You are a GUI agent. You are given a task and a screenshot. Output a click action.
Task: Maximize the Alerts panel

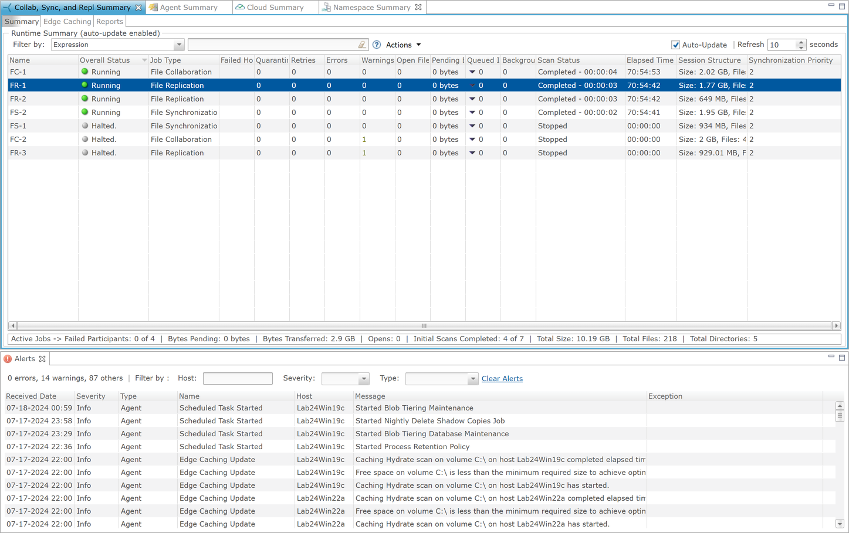click(841, 357)
